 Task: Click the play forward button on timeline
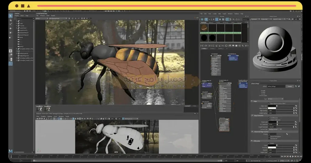(x=293, y=157)
